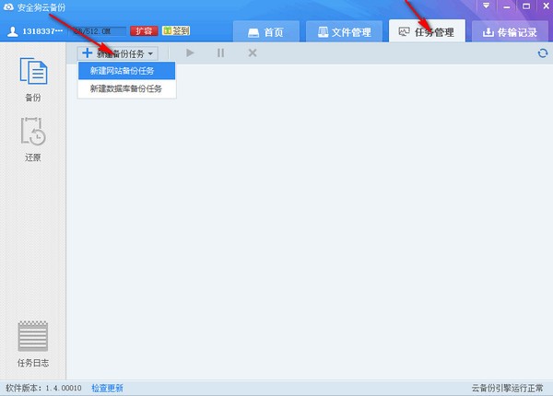Click the 检查更新 link
This screenshot has width=553, height=396.
tap(107, 389)
